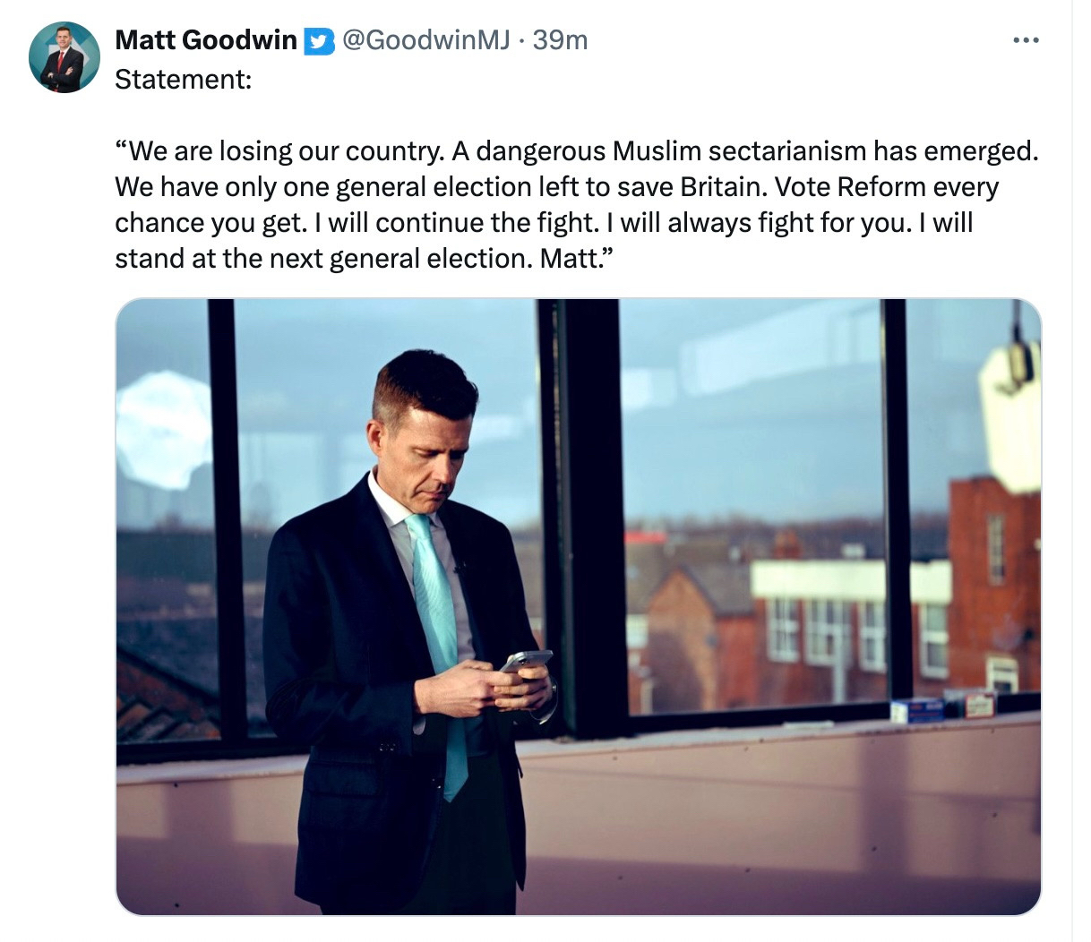Open the tweet's more options ellipsis menu
This screenshot has height=942, width=1091.
pyautogui.click(x=1026, y=40)
